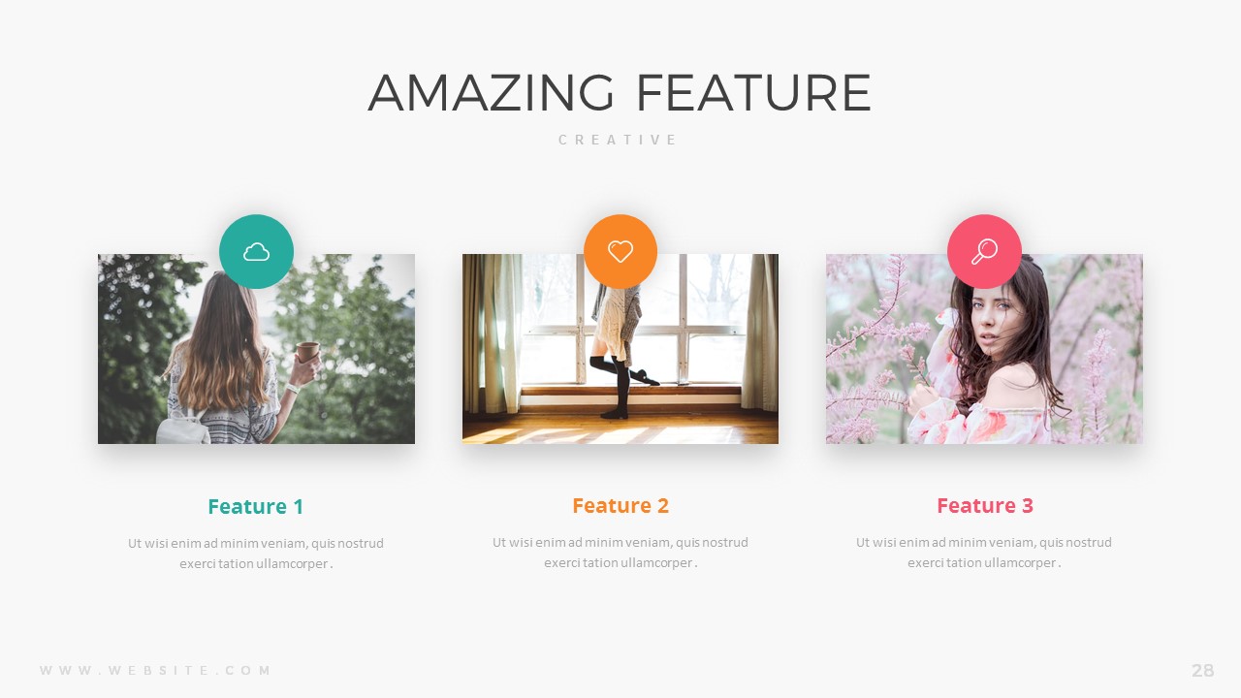The width and height of the screenshot is (1241, 698).
Task: Click the teal cloud icon circle
Action: [x=256, y=252]
